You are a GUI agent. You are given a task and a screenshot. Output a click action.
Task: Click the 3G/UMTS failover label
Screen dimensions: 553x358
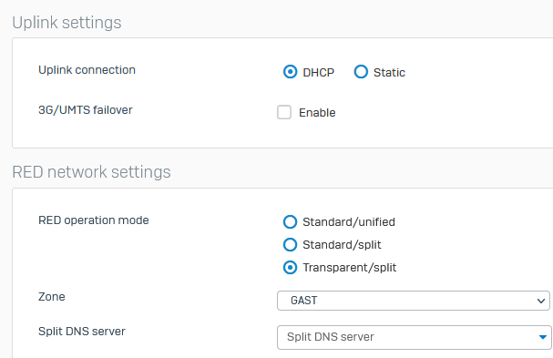tap(86, 110)
